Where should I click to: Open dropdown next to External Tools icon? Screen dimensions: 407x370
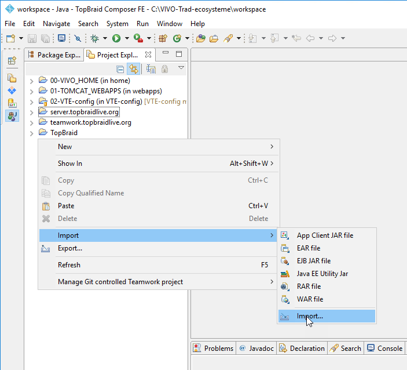149,38
